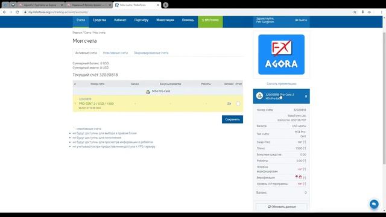Screen dimensions: 386x217
Task: Tick the 'Отчет' checkbox in account row
Action: pos(238,104)
